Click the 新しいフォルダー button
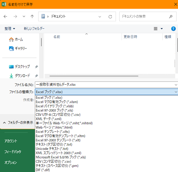Screen dimensions: 178x172 34,28
